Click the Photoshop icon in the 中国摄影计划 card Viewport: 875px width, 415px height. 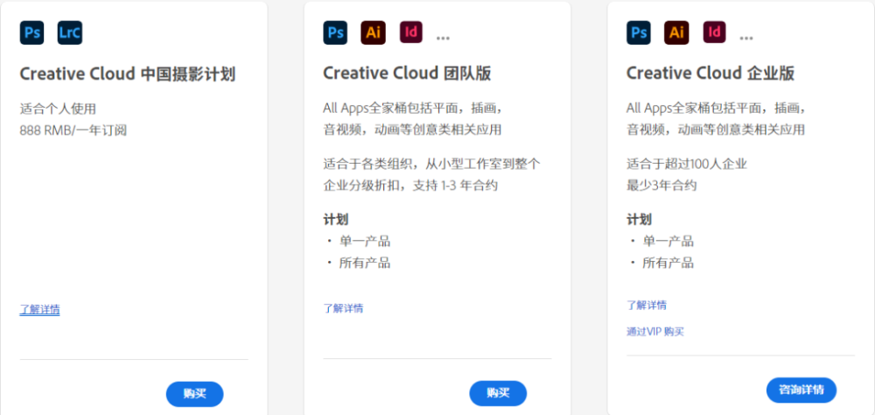tap(31, 32)
